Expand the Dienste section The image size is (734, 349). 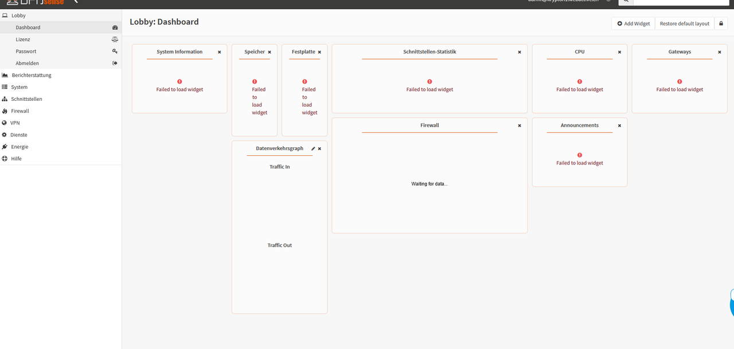(x=61, y=135)
